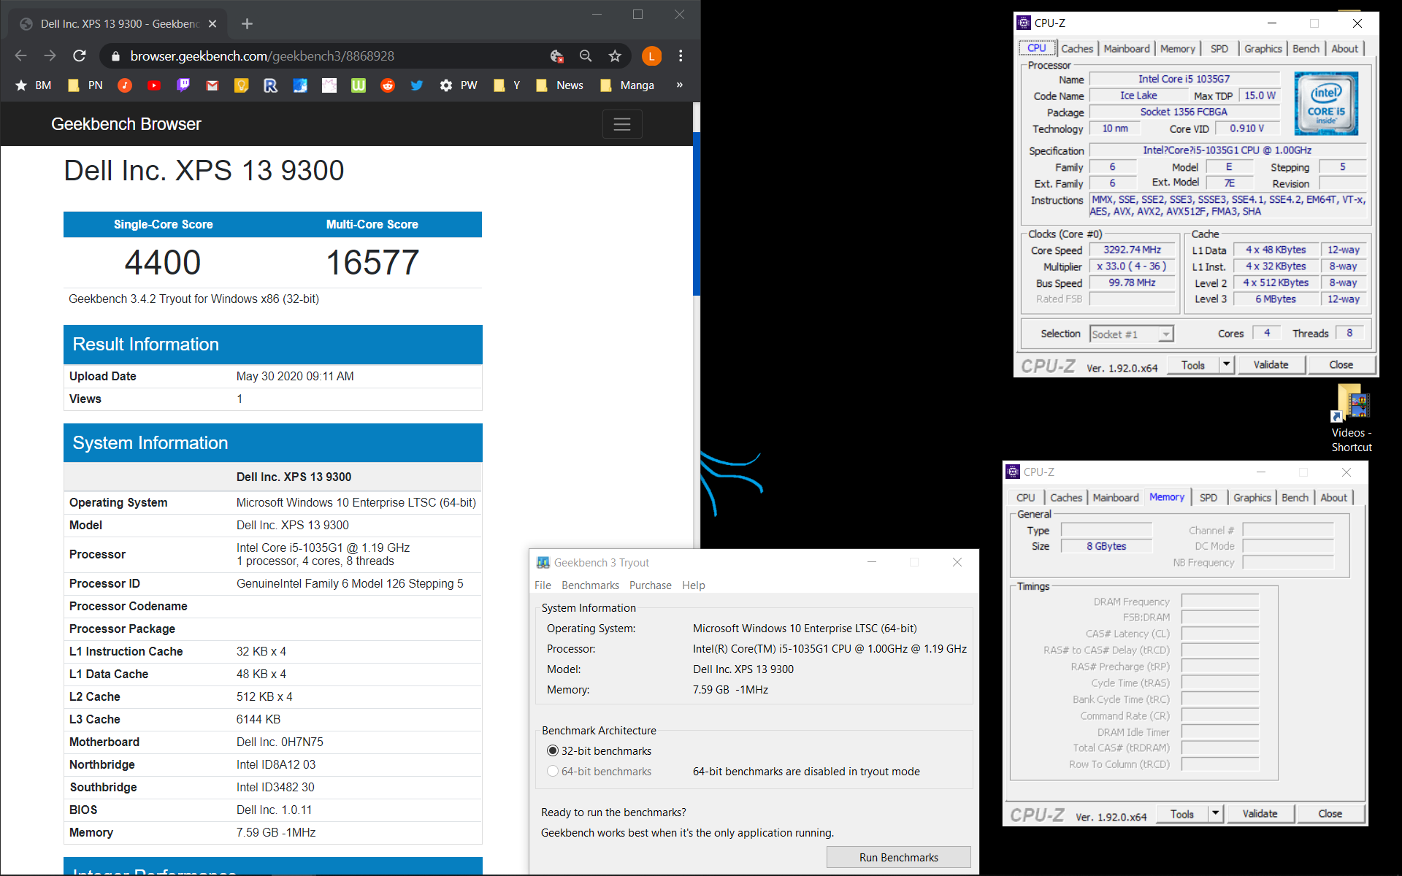Open the PN bookmarks folder

pyautogui.click(x=85, y=85)
